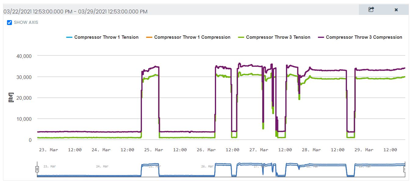Hide Compressor Throw 3 Compression series

(x=364, y=37)
